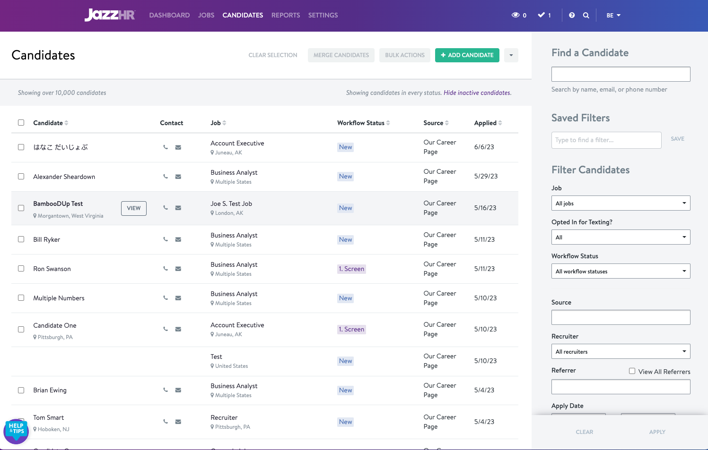Click the Add Candidate button
708x450 pixels.
tap(467, 55)
